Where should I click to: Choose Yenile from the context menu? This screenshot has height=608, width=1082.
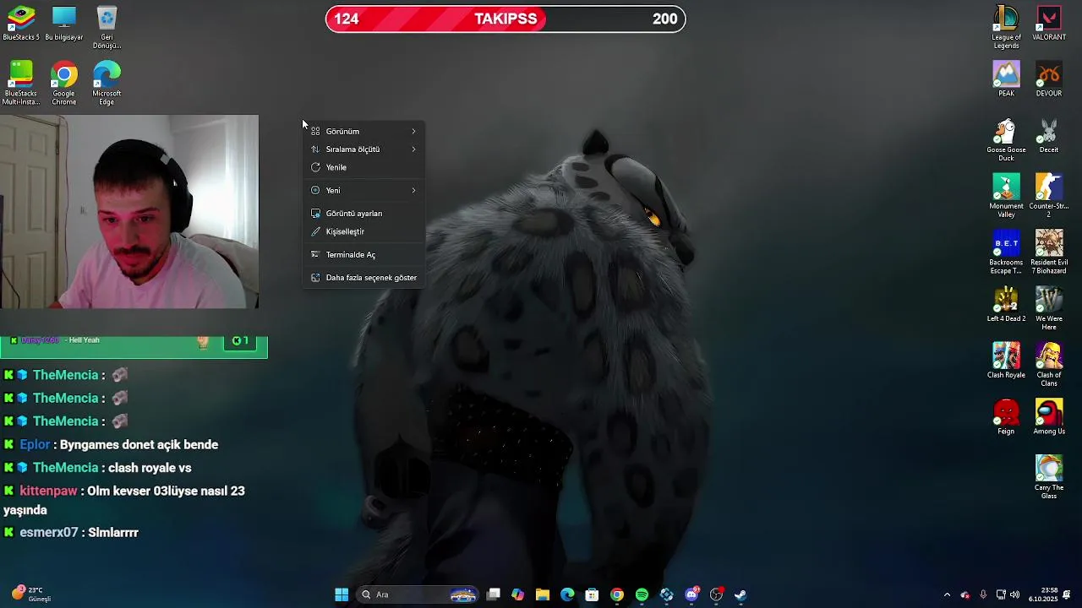(363, 167)
